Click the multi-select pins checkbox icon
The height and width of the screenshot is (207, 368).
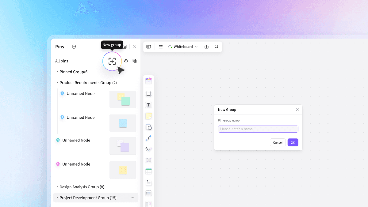click(x=134, y=61)
